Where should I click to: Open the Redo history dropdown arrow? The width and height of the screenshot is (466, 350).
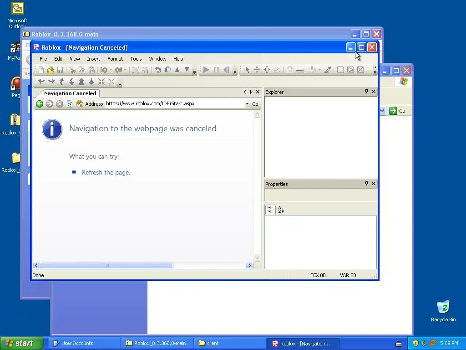(126, 70)
